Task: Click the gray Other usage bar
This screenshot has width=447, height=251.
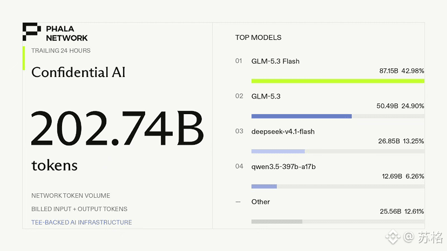Action: (x=276, y=221)
